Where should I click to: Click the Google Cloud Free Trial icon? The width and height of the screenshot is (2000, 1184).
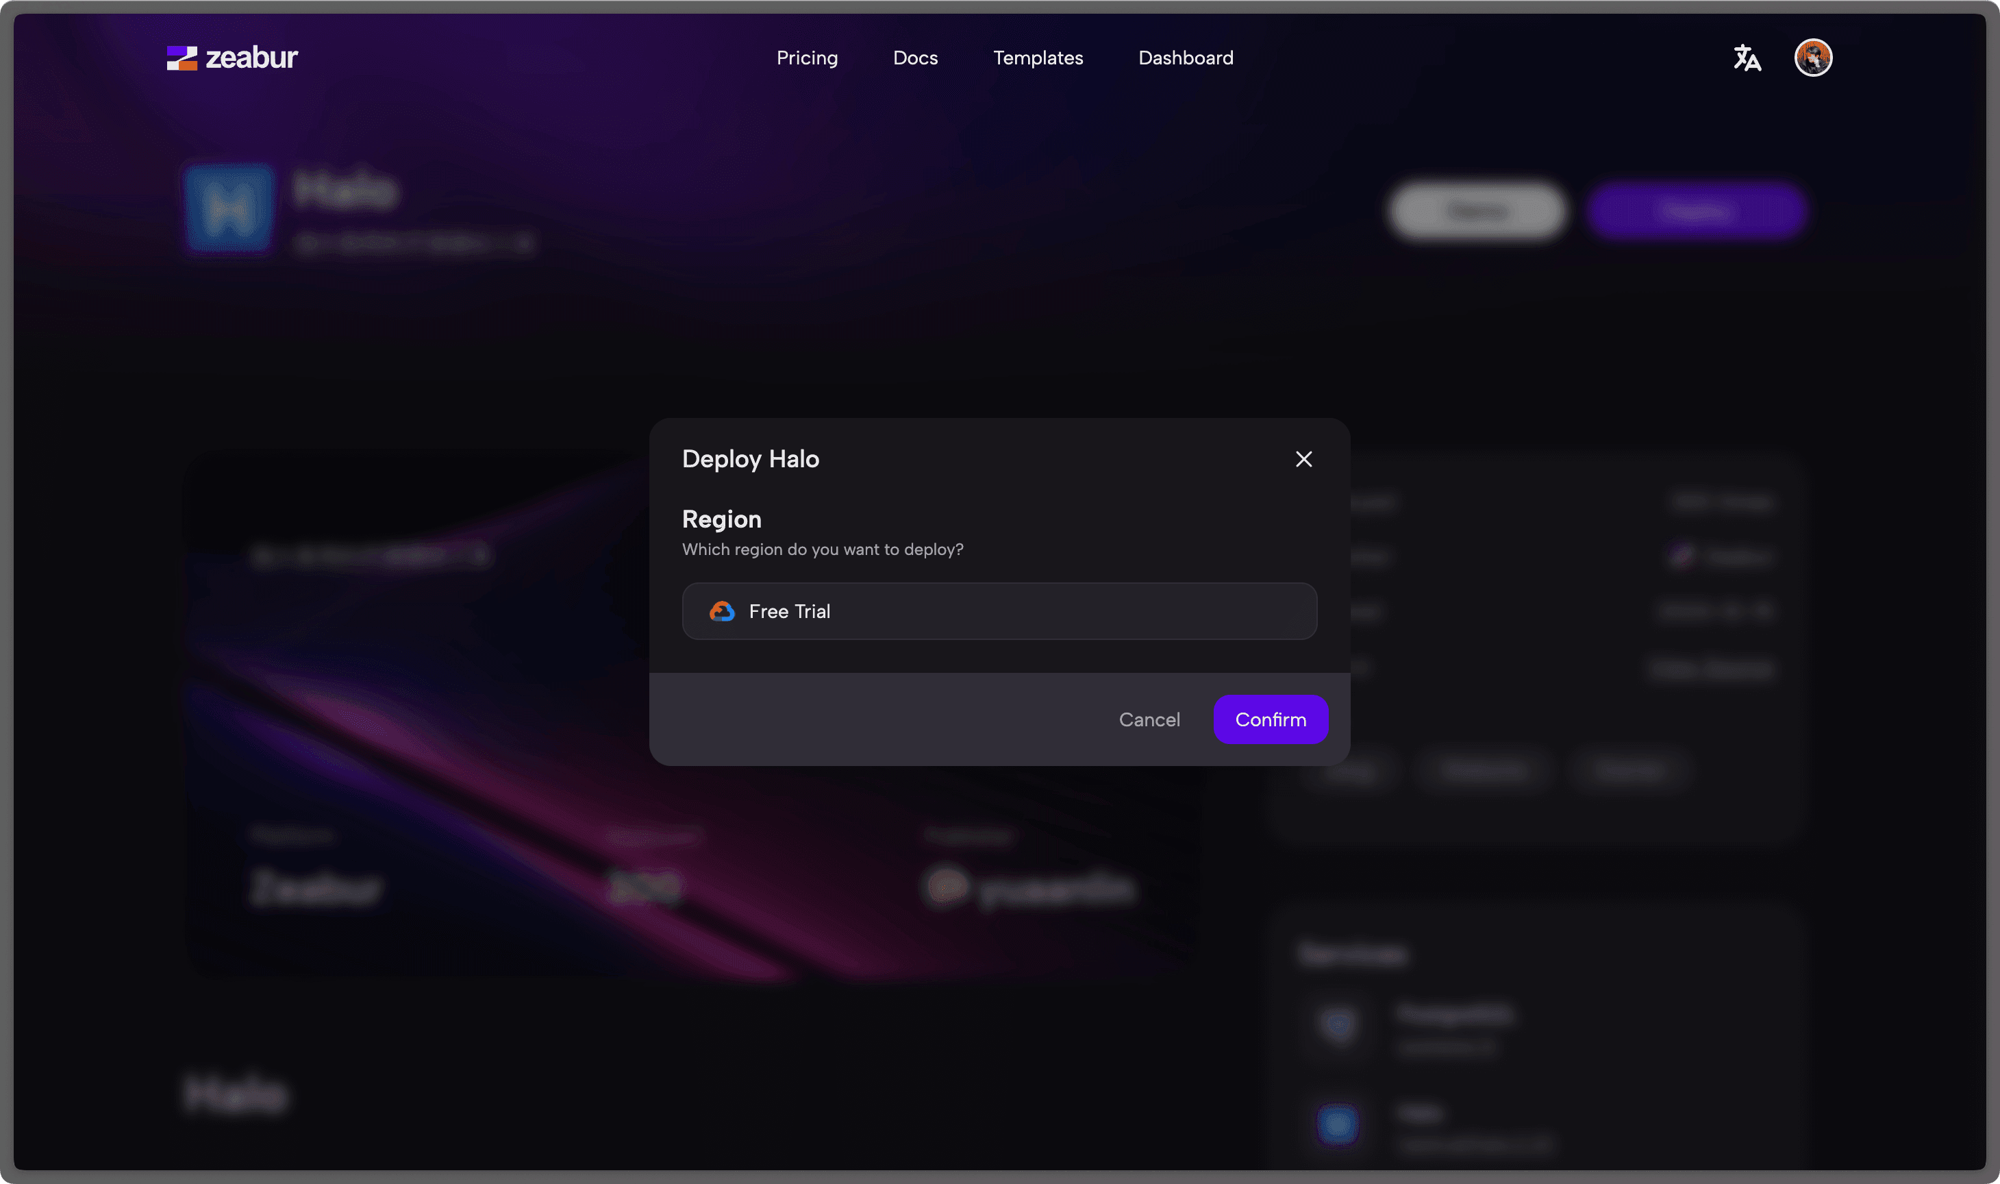click(721, 609)
